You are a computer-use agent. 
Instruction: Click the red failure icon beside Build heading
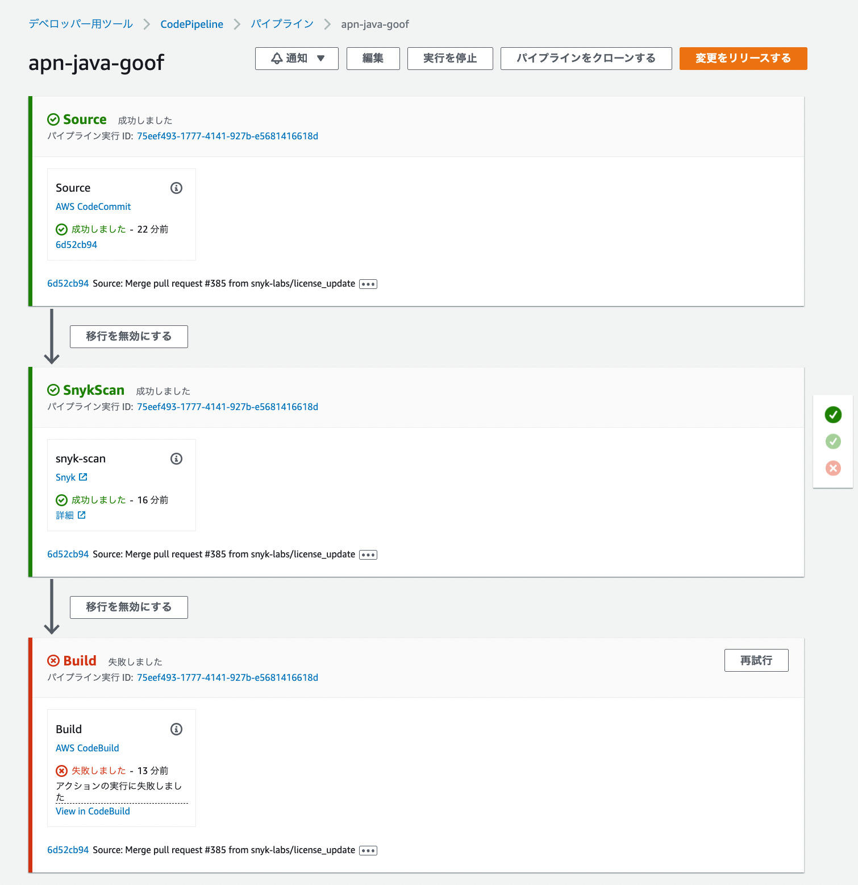tap(53, 661)
